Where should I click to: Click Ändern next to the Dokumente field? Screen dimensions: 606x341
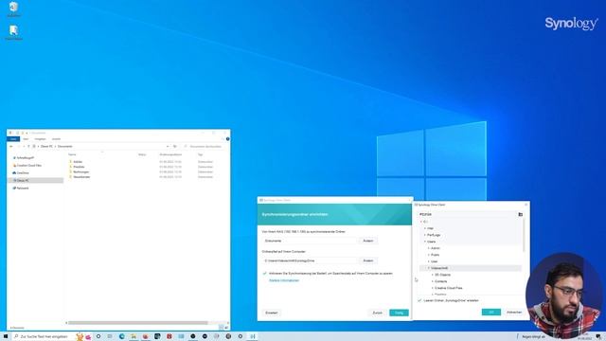368,241
